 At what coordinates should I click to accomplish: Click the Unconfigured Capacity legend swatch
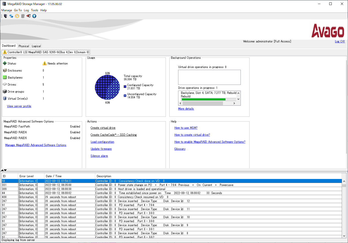tap(125, 96)
